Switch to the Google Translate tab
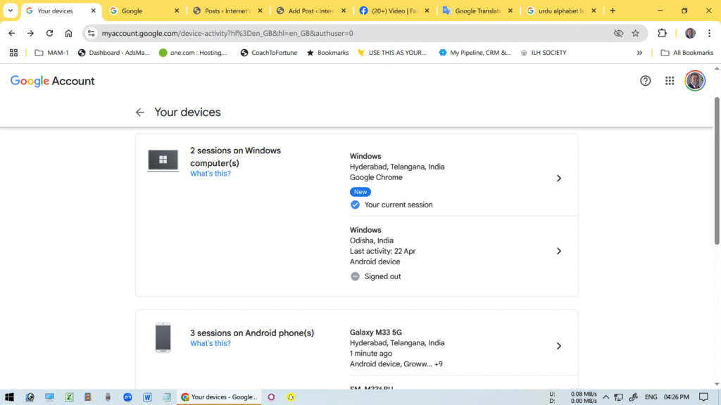This screenshot has height=405, width=721. (x=478, y=11)
